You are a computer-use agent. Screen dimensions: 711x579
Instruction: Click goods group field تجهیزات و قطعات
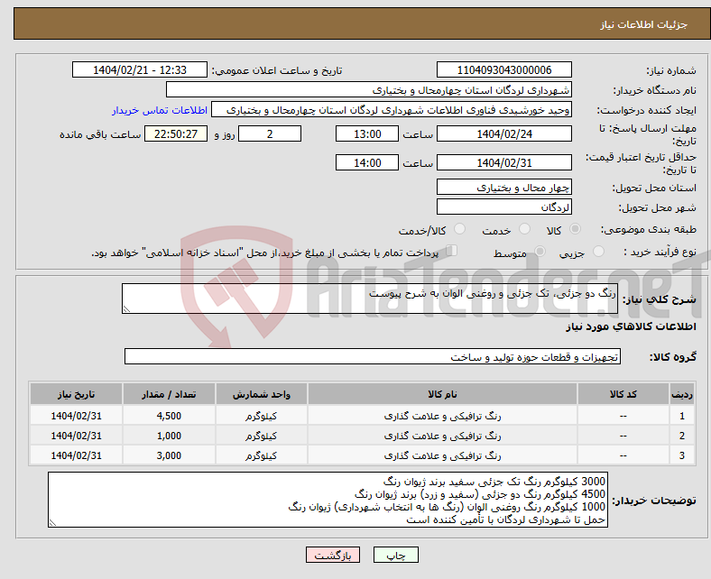373,356
